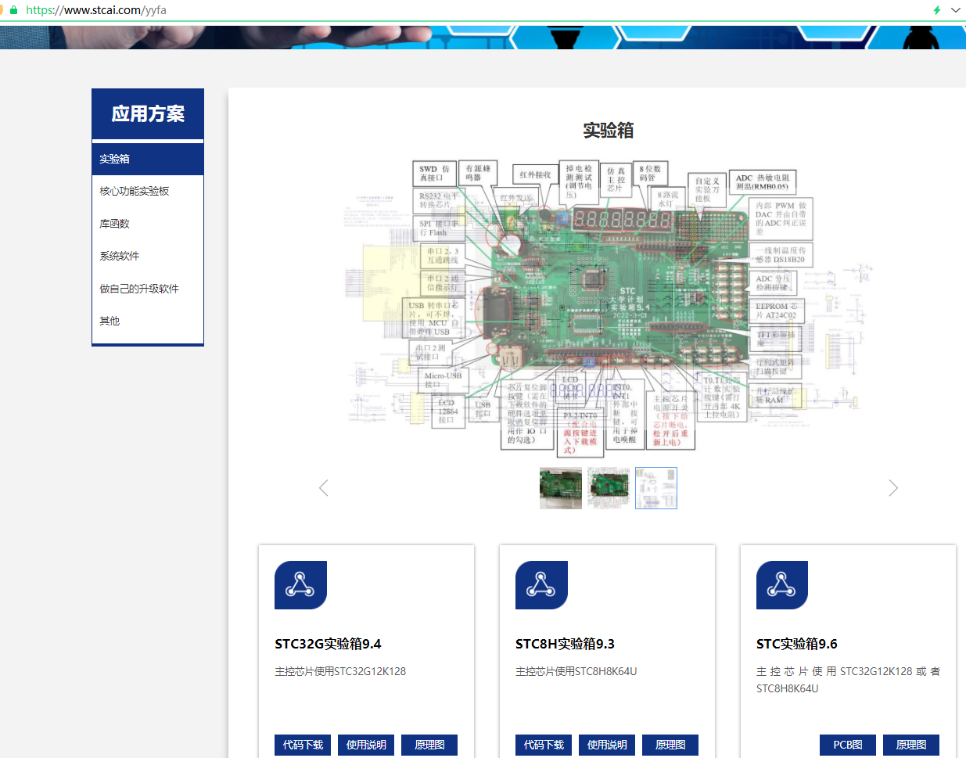Show previous carousel image with left arrow
Screen dimensions: 966x758
click(324, 488)
